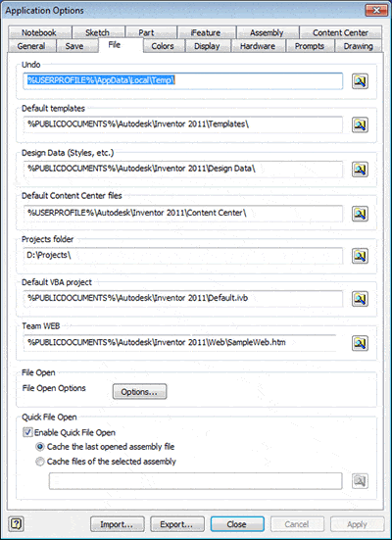Close the dialog with the Close button
The image size is (392, 540).
click(237, 524)
